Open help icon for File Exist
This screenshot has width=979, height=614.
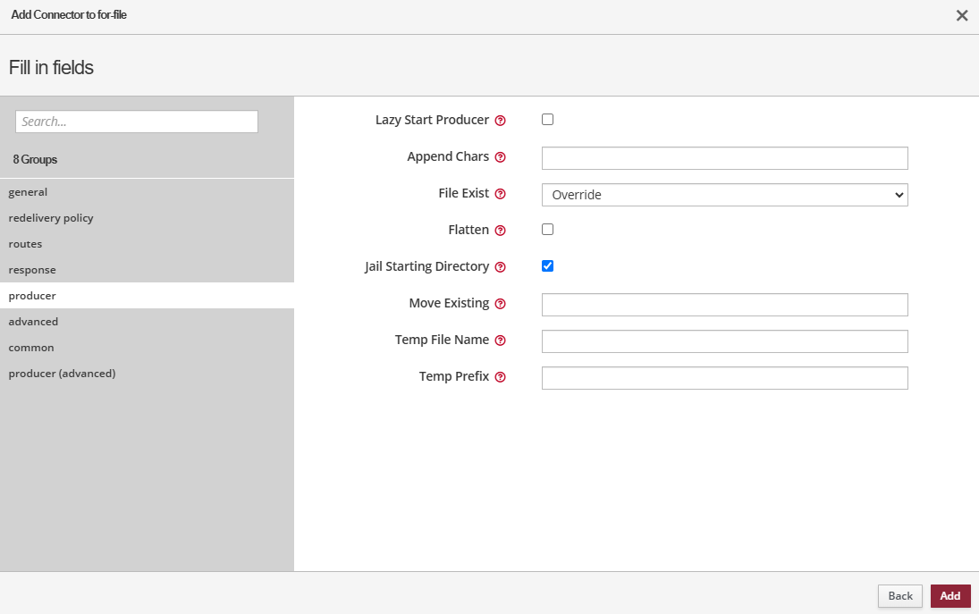click(501, 194)
